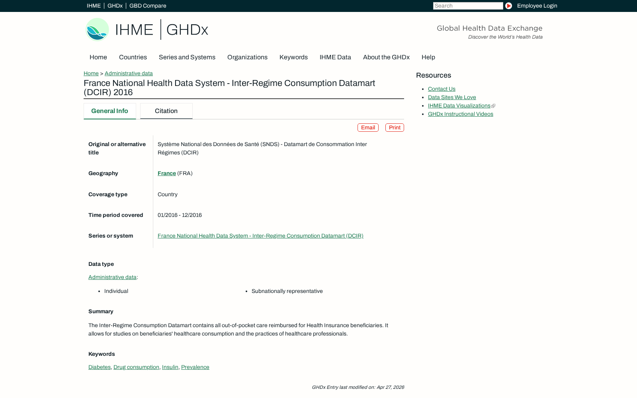This screenshot has height=398, width=637.
Task: Click the Employee Login link
Action: 537,6
